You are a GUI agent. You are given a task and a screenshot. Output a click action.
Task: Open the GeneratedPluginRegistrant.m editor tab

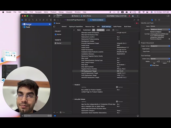coord(75,20)
